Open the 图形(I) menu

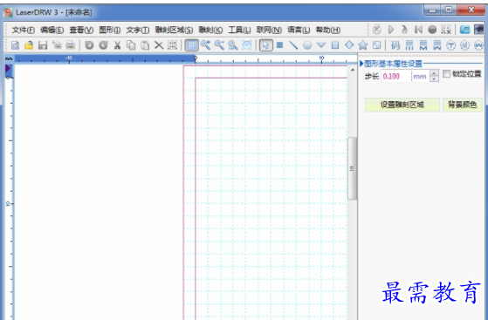point(110,30)
